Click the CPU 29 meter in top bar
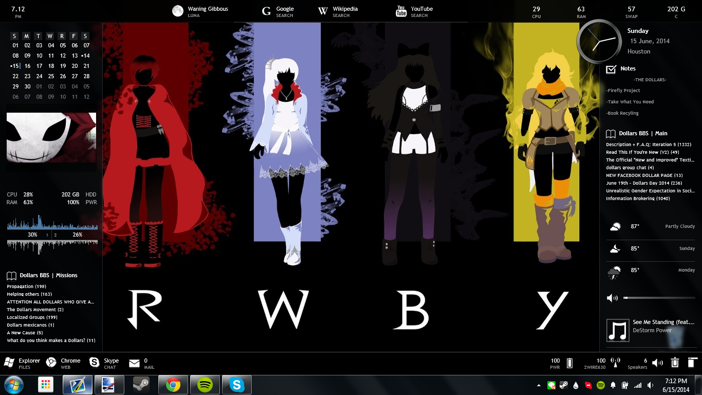This screenshot has width=702, height=395. point(536,12)
